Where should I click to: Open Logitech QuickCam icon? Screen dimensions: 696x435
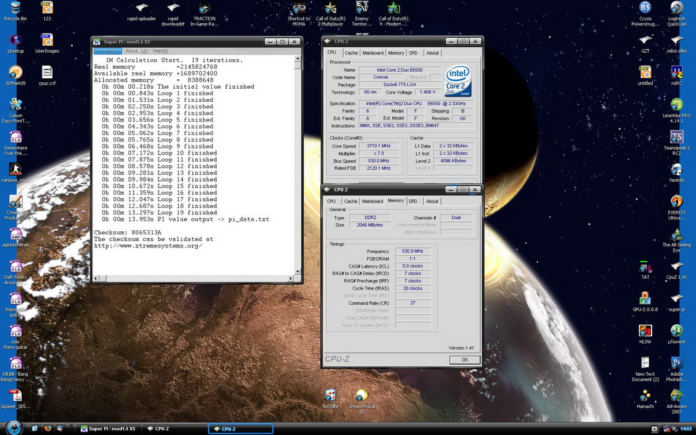[x=676, y=14]
